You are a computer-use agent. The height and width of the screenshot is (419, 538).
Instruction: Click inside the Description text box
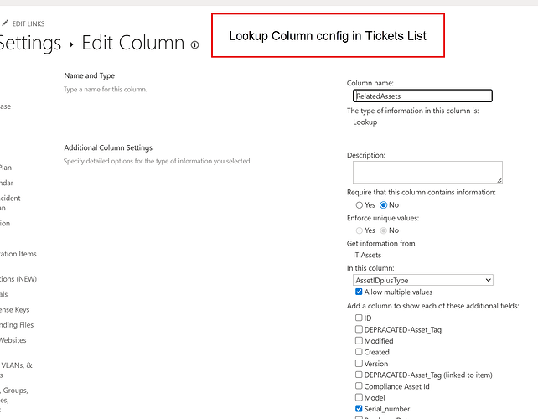point(427,172)
